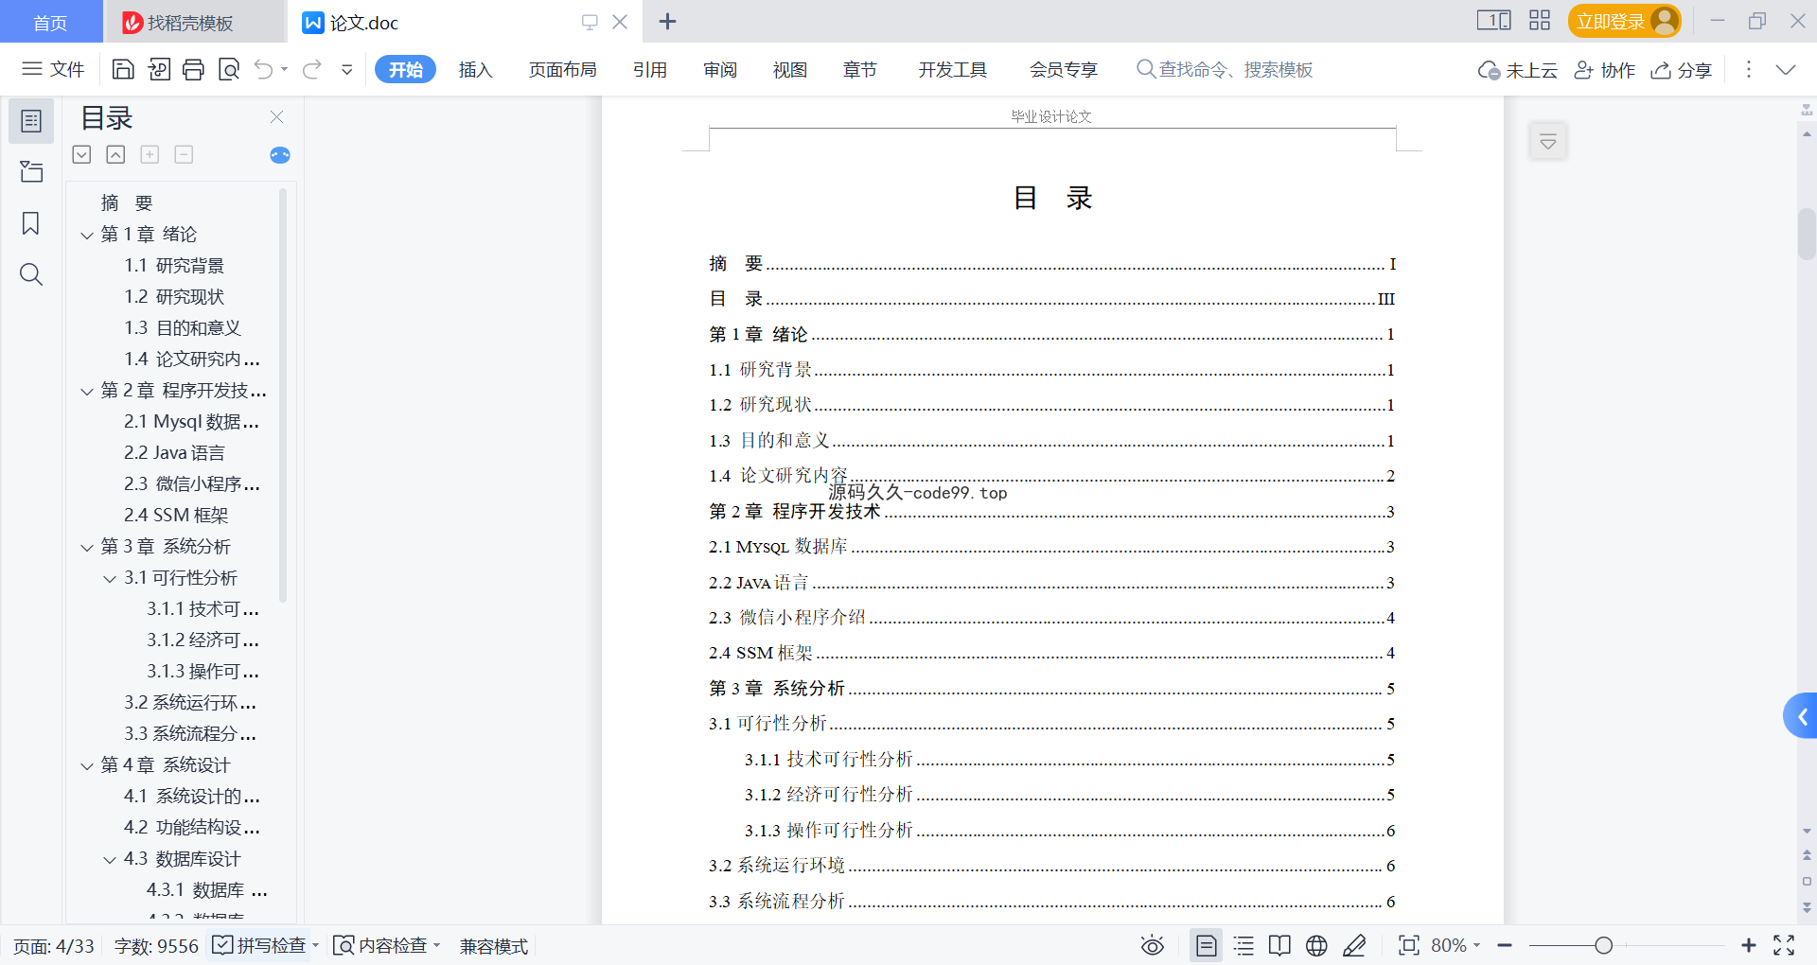Collapse 第 4 章 系统设计 in outline
Screen dimensions: 1817x965
(87, 765)
